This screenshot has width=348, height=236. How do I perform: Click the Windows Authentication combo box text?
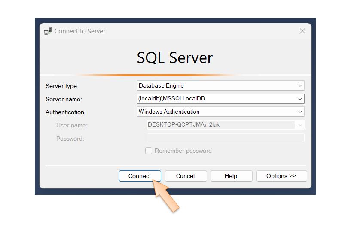169,112
